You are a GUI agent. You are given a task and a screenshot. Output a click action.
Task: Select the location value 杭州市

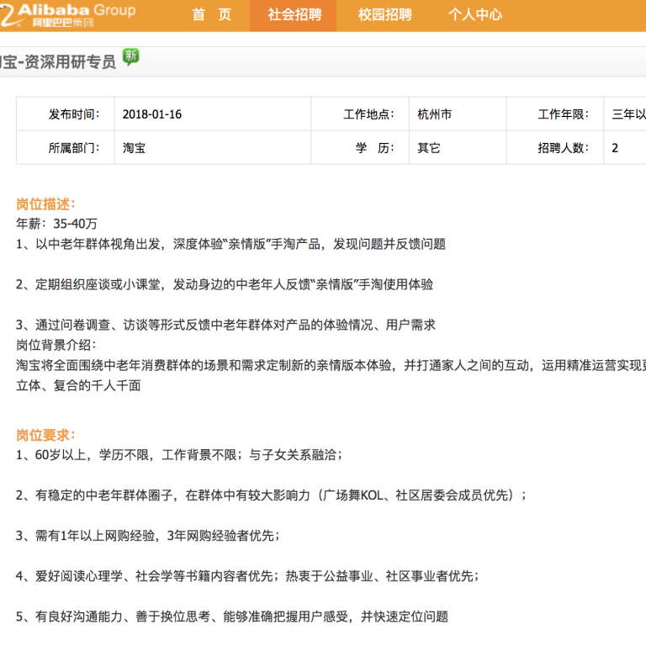click(x=435, y=114)
